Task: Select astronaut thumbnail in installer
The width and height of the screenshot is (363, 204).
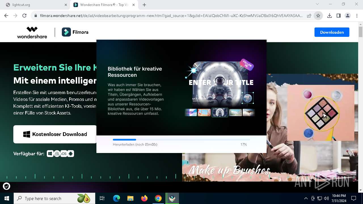Action: [x=220, y=112]
